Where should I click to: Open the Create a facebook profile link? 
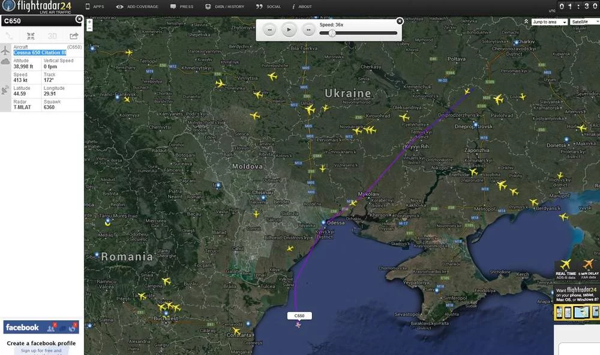point(41,343)
